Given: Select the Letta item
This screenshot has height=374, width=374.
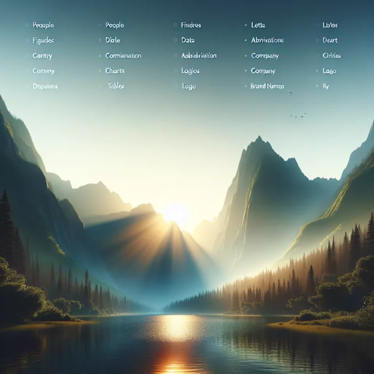Looking at the screenshot, I should point(258,25).
